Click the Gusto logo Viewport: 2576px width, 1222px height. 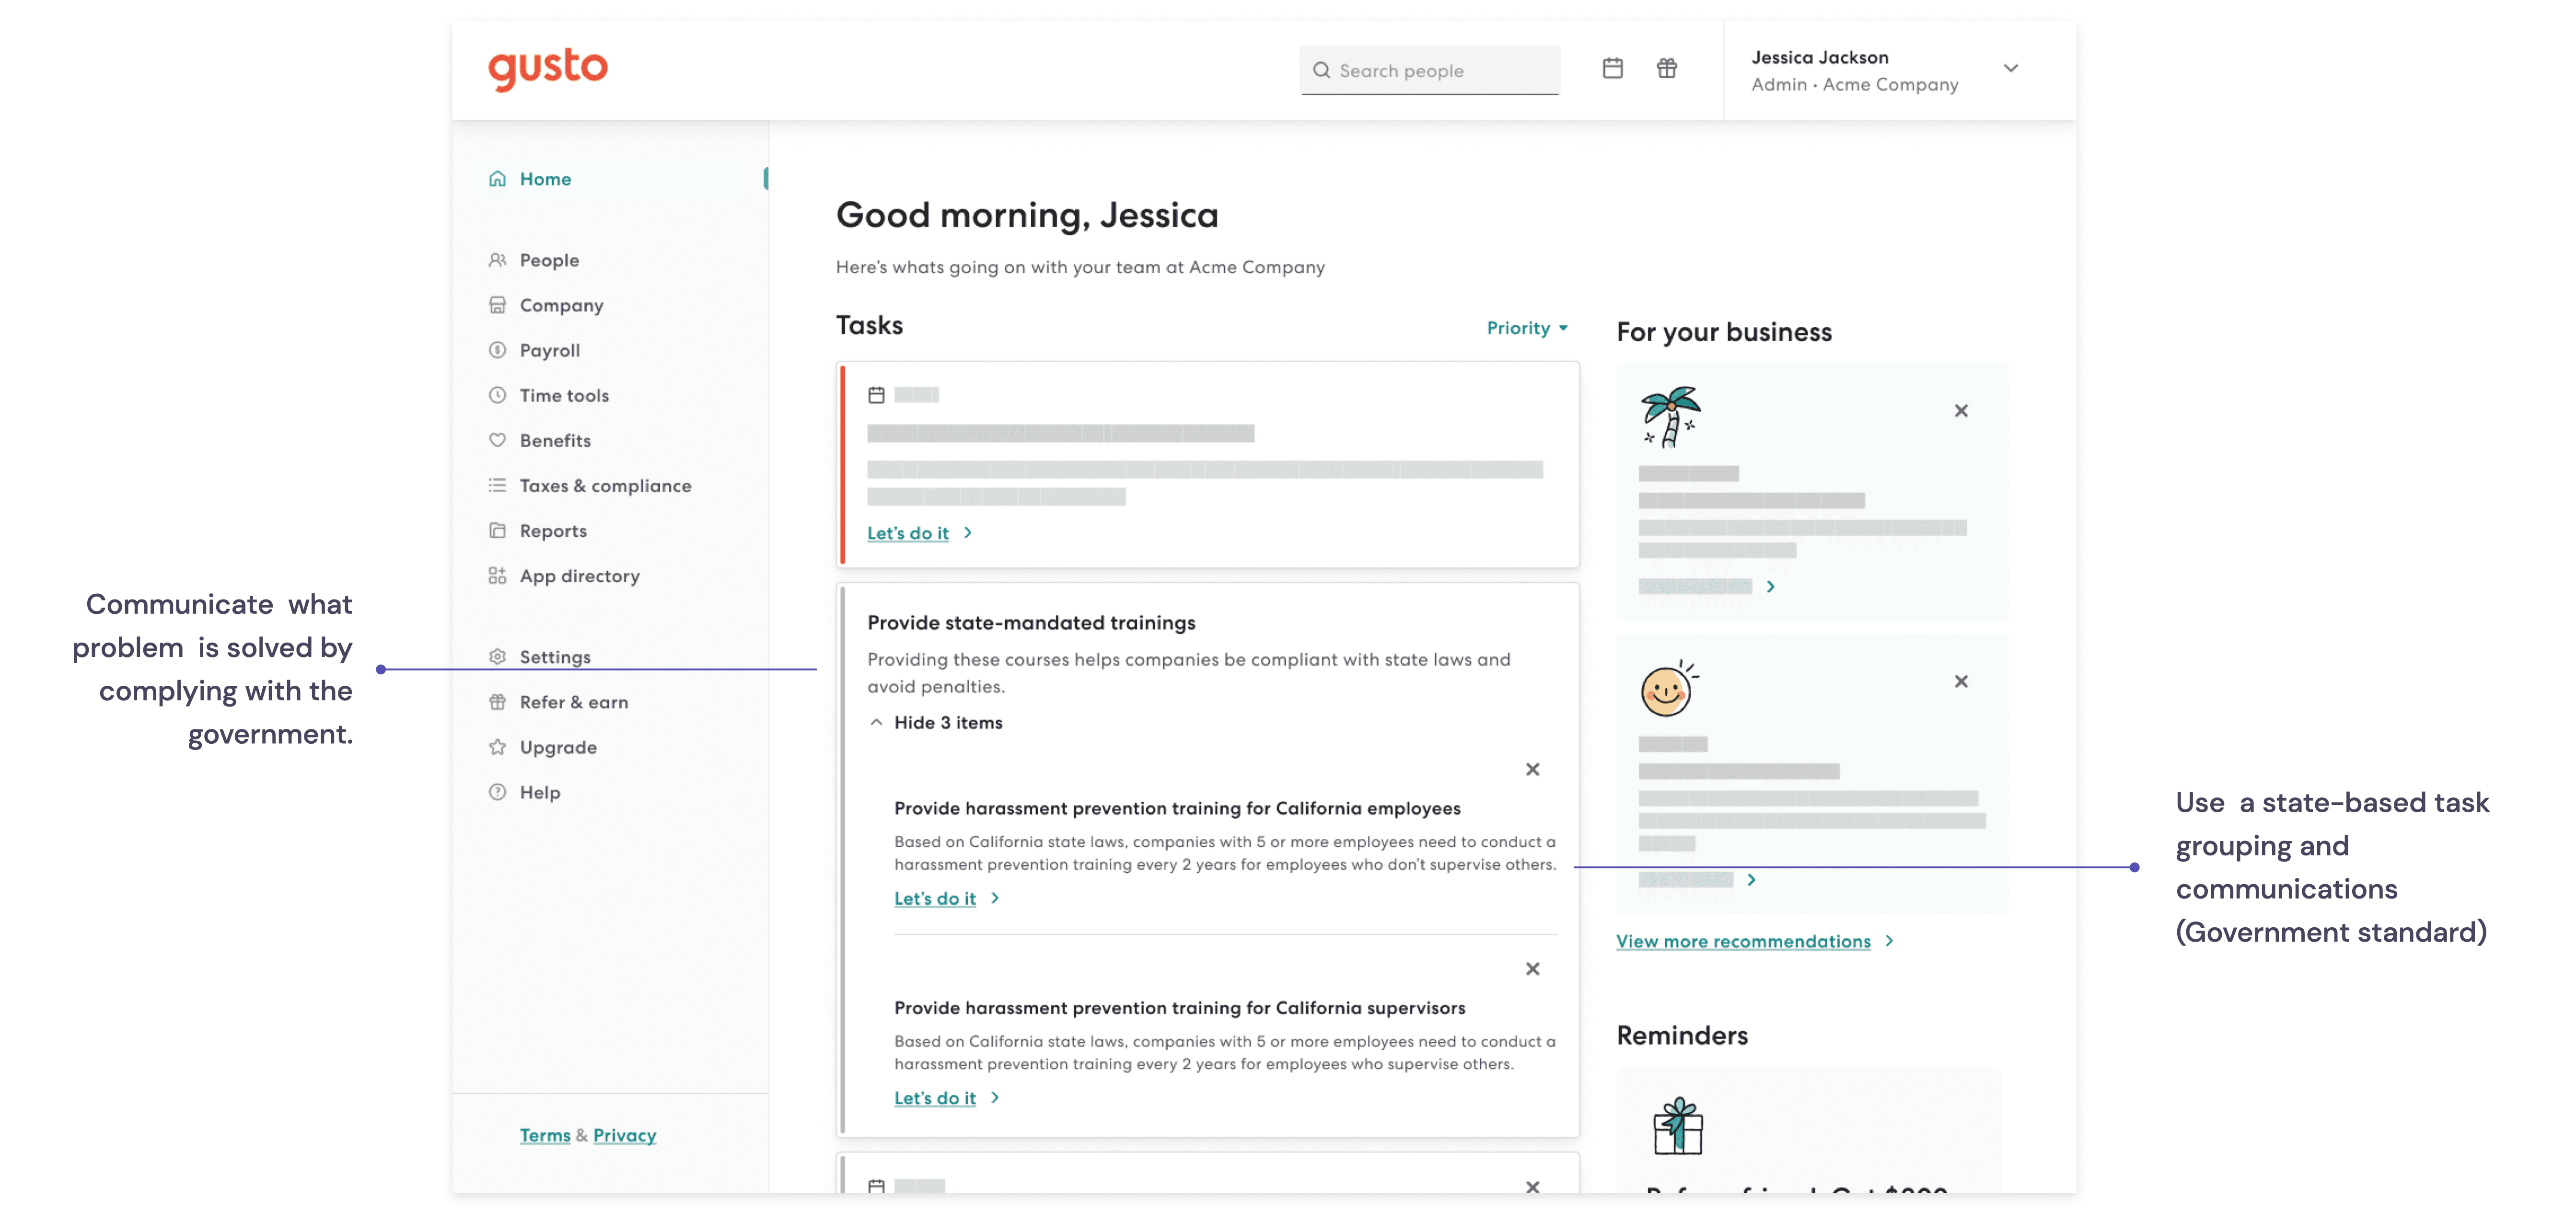point(547,68)
